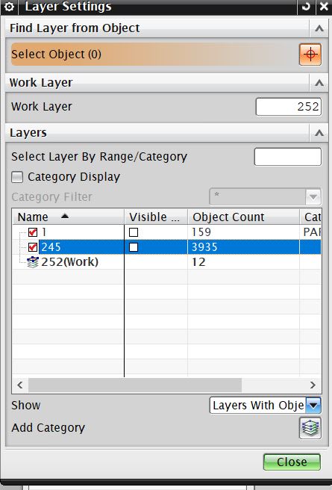Click the Reset dialog arrow icon
The image size is (332, 490).
[306, 7]
